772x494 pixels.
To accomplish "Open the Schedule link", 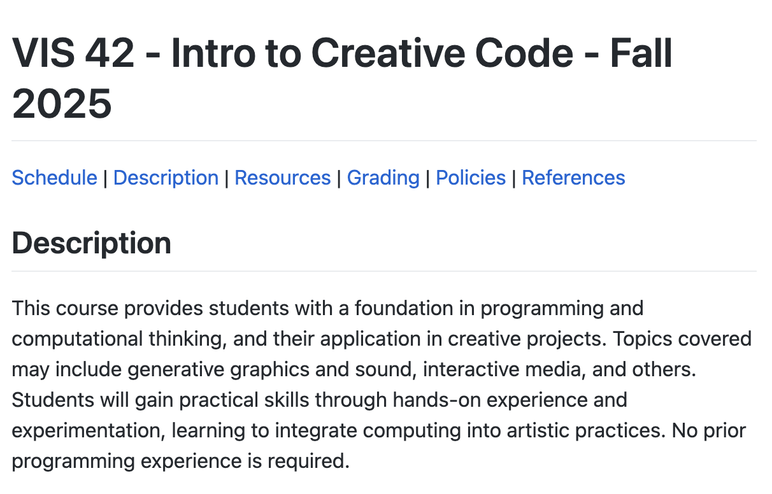I will pyautogui.click(x=54, y=178).
